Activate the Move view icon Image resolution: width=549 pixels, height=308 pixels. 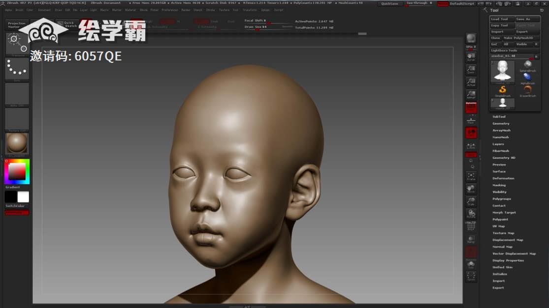(x=471, y=189)
